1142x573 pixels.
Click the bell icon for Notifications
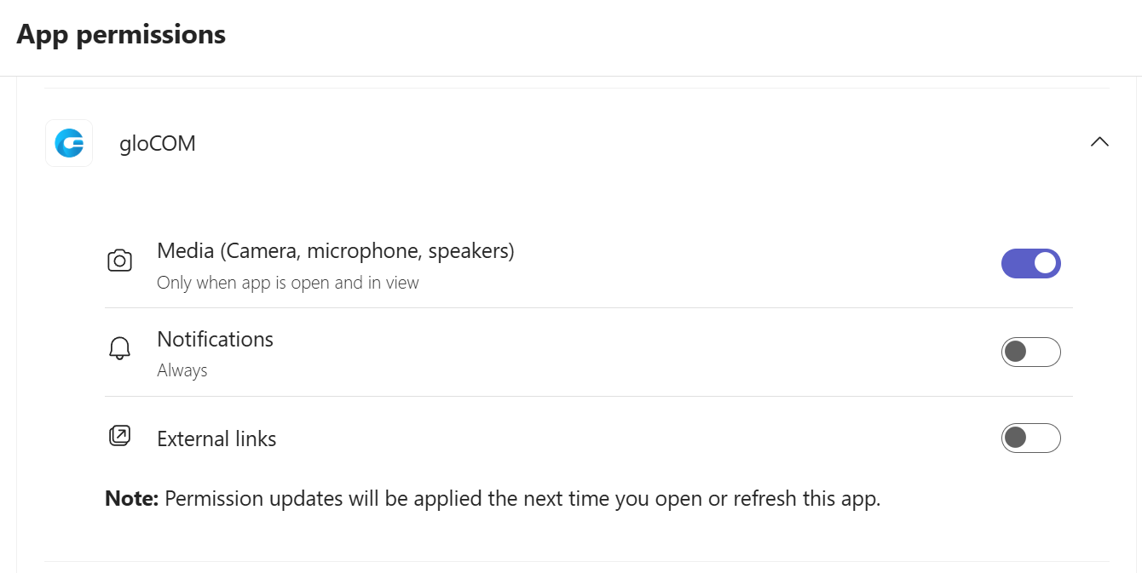(x=120, y=347)
